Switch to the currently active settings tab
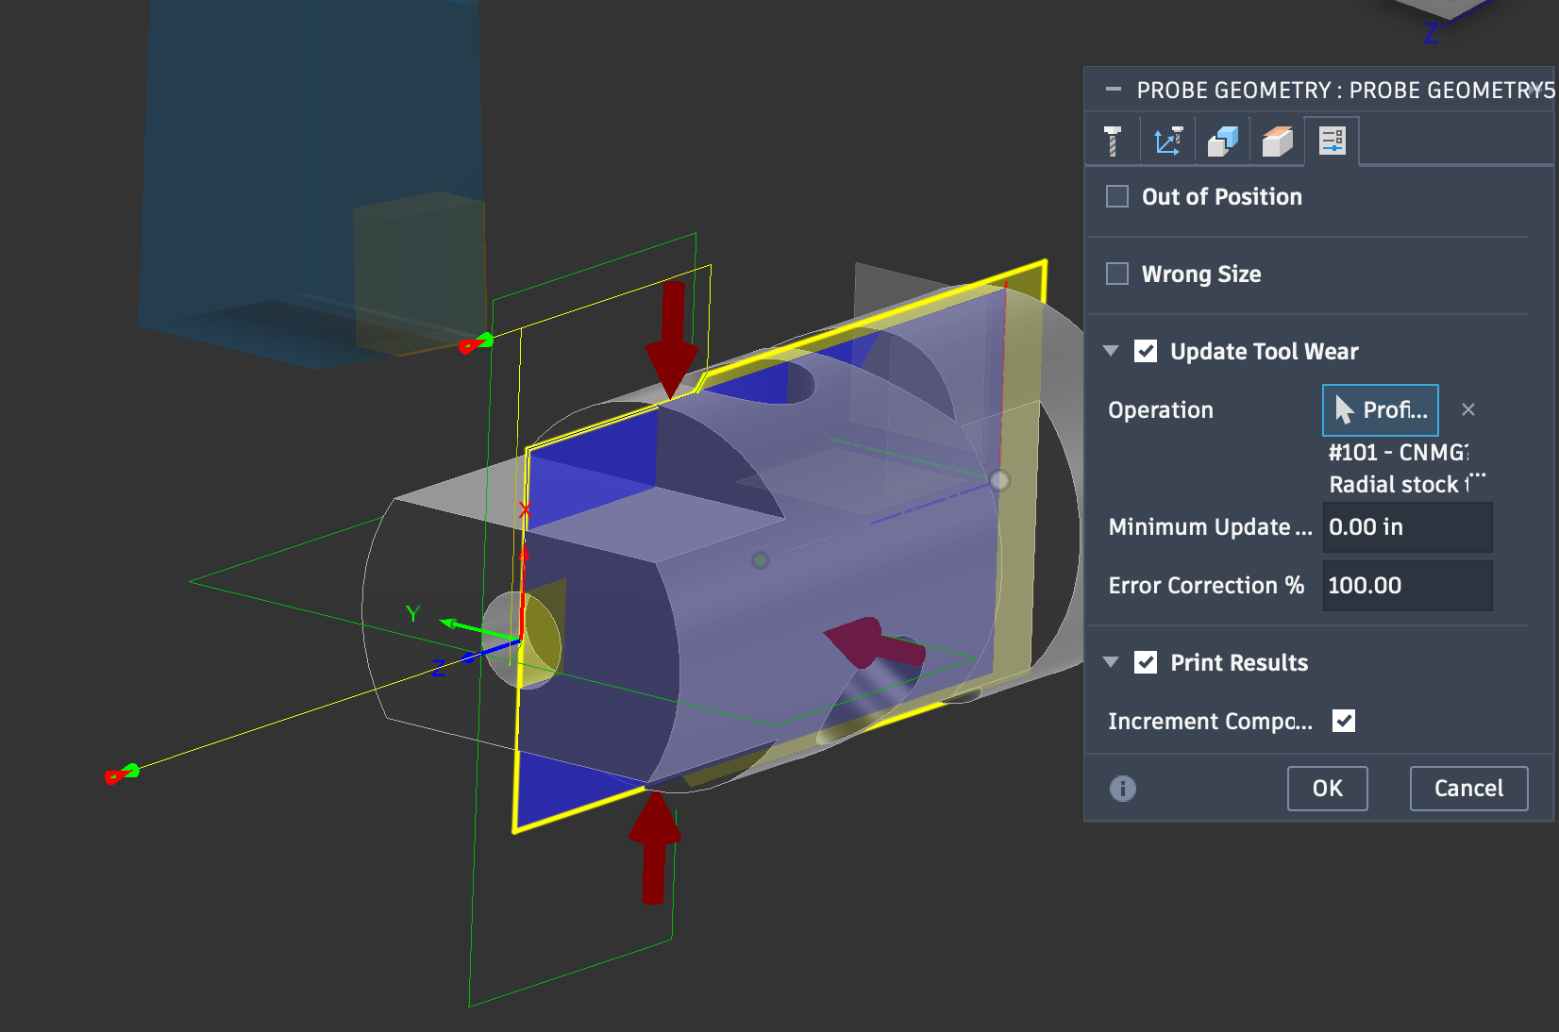1559x1032 pixels. [1332, 140]
